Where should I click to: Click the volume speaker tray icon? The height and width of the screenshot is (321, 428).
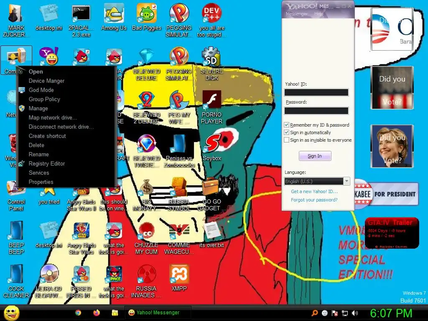355,313
